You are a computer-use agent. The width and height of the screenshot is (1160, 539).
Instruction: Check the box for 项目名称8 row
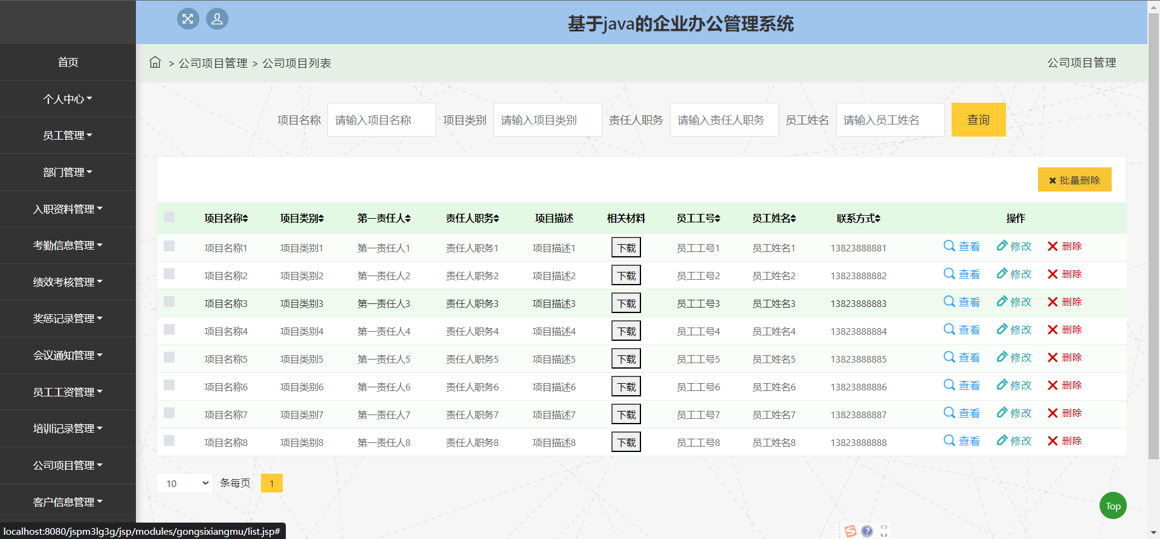169,441
